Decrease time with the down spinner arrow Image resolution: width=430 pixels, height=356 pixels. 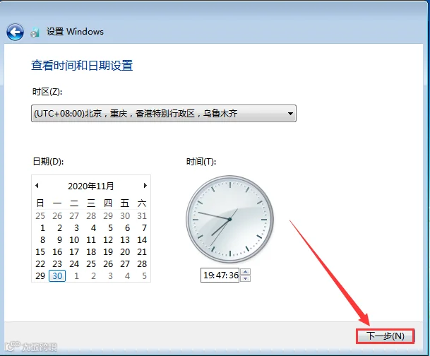tap(246, 278)
